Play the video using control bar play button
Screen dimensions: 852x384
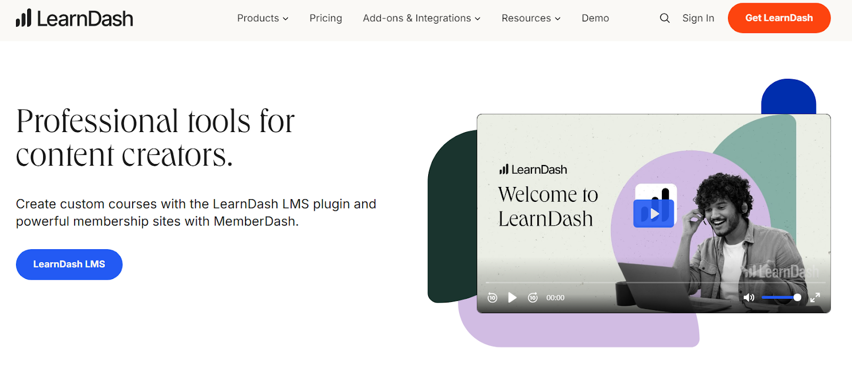tap(512, 298)
